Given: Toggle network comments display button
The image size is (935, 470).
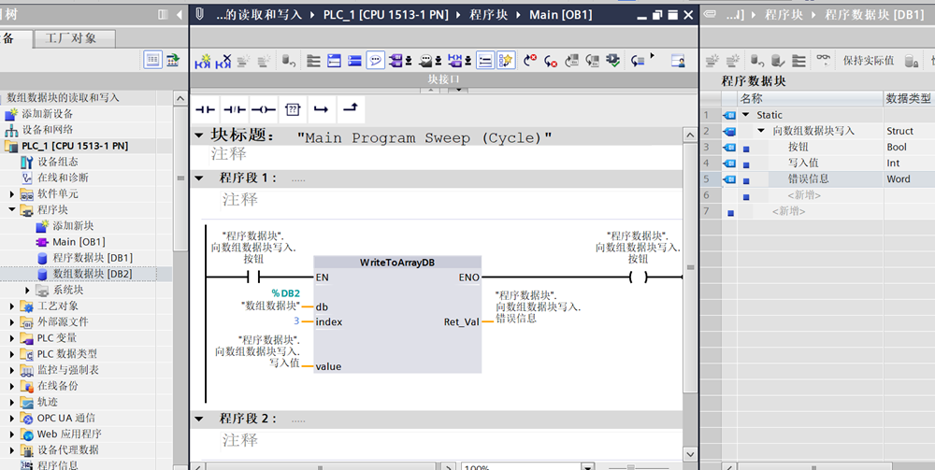Looking at the screenshot, I should pyautogui.click(x=375, y=61).
